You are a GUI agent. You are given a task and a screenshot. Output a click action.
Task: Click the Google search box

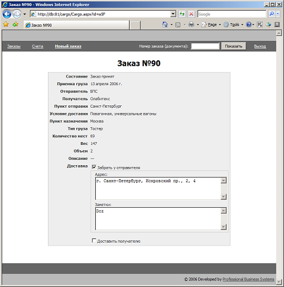pyautogui.click(x=232, y=14)
